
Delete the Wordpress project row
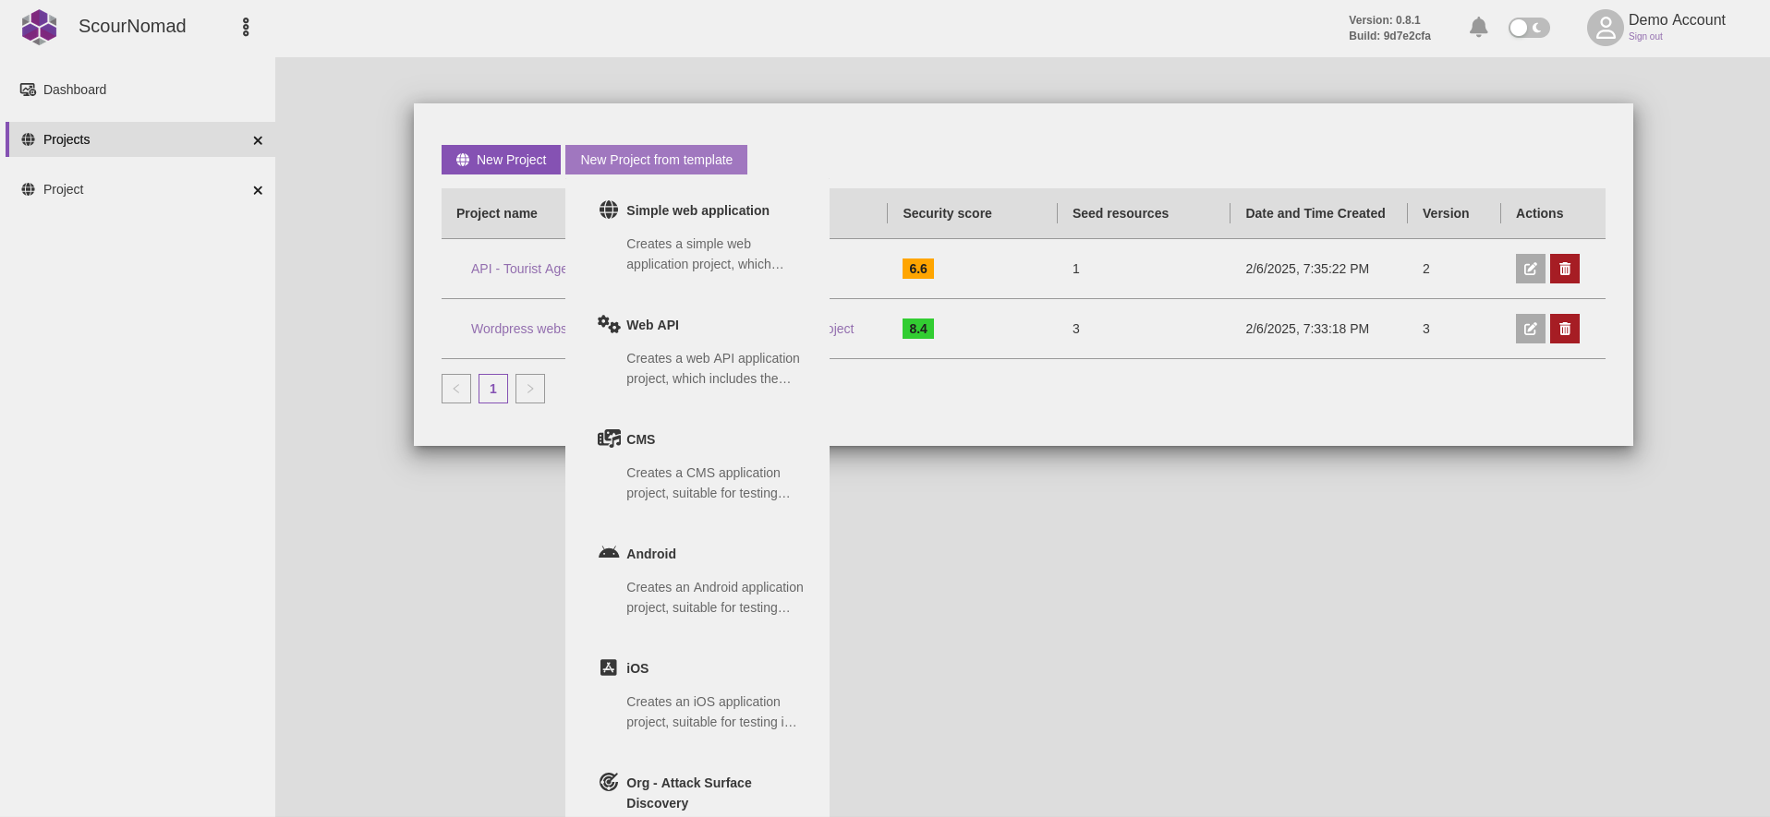(1565, 329)
